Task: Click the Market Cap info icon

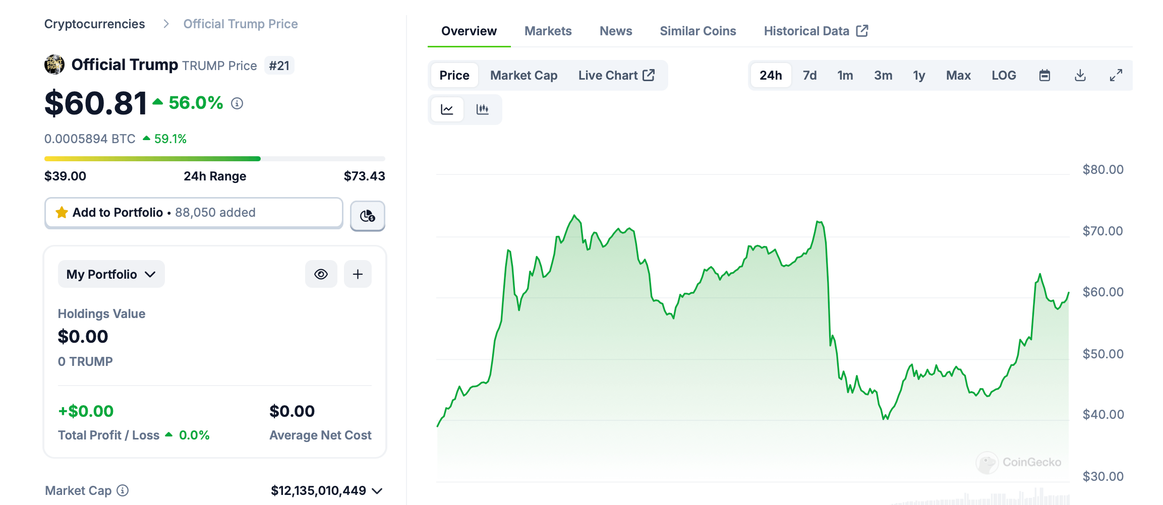Action: pos(123,490)
